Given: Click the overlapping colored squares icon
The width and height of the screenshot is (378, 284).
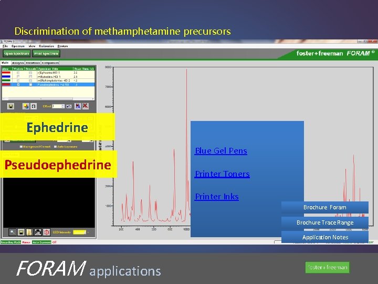Looking at the screenshot, I should coord(26,106).
